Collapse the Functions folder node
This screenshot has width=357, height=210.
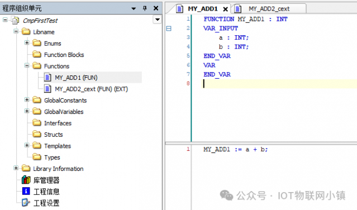point(27,65)
